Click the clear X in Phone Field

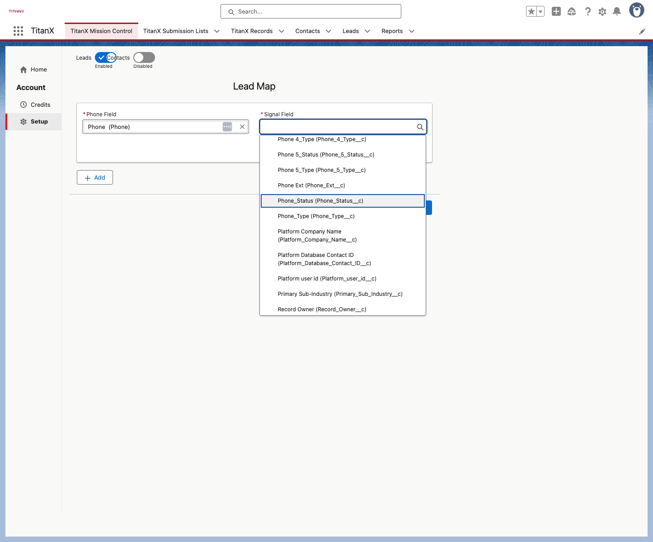(x=242, y=127)
